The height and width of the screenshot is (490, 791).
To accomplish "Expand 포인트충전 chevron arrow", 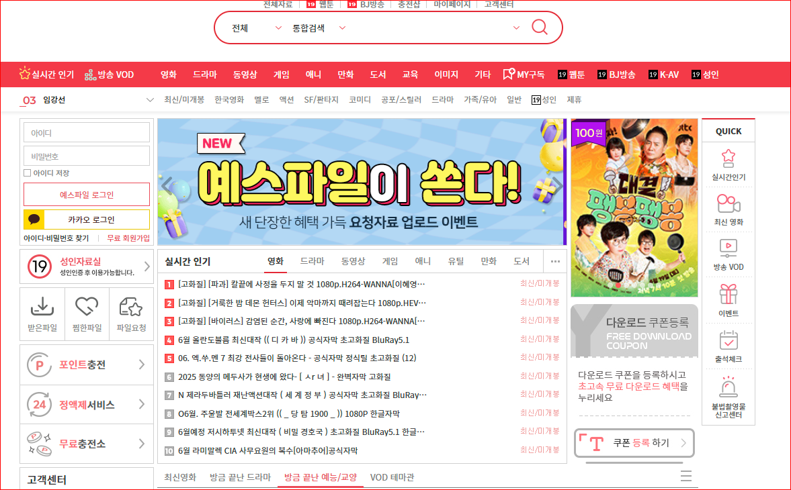I will pos(142,364).
